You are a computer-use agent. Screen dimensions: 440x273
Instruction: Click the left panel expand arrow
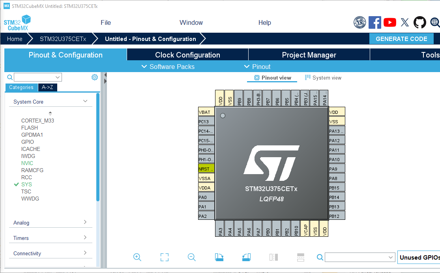pos(105,81)
